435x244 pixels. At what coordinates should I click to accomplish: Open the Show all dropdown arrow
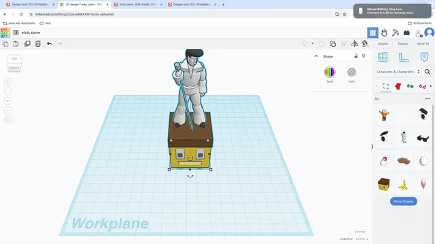313,43
